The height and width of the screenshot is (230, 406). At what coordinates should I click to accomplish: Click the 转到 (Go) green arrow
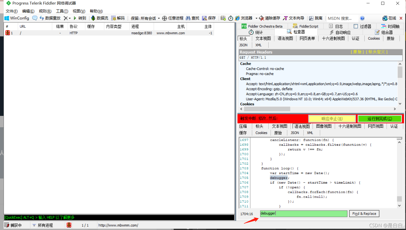(x=80, y=18)
